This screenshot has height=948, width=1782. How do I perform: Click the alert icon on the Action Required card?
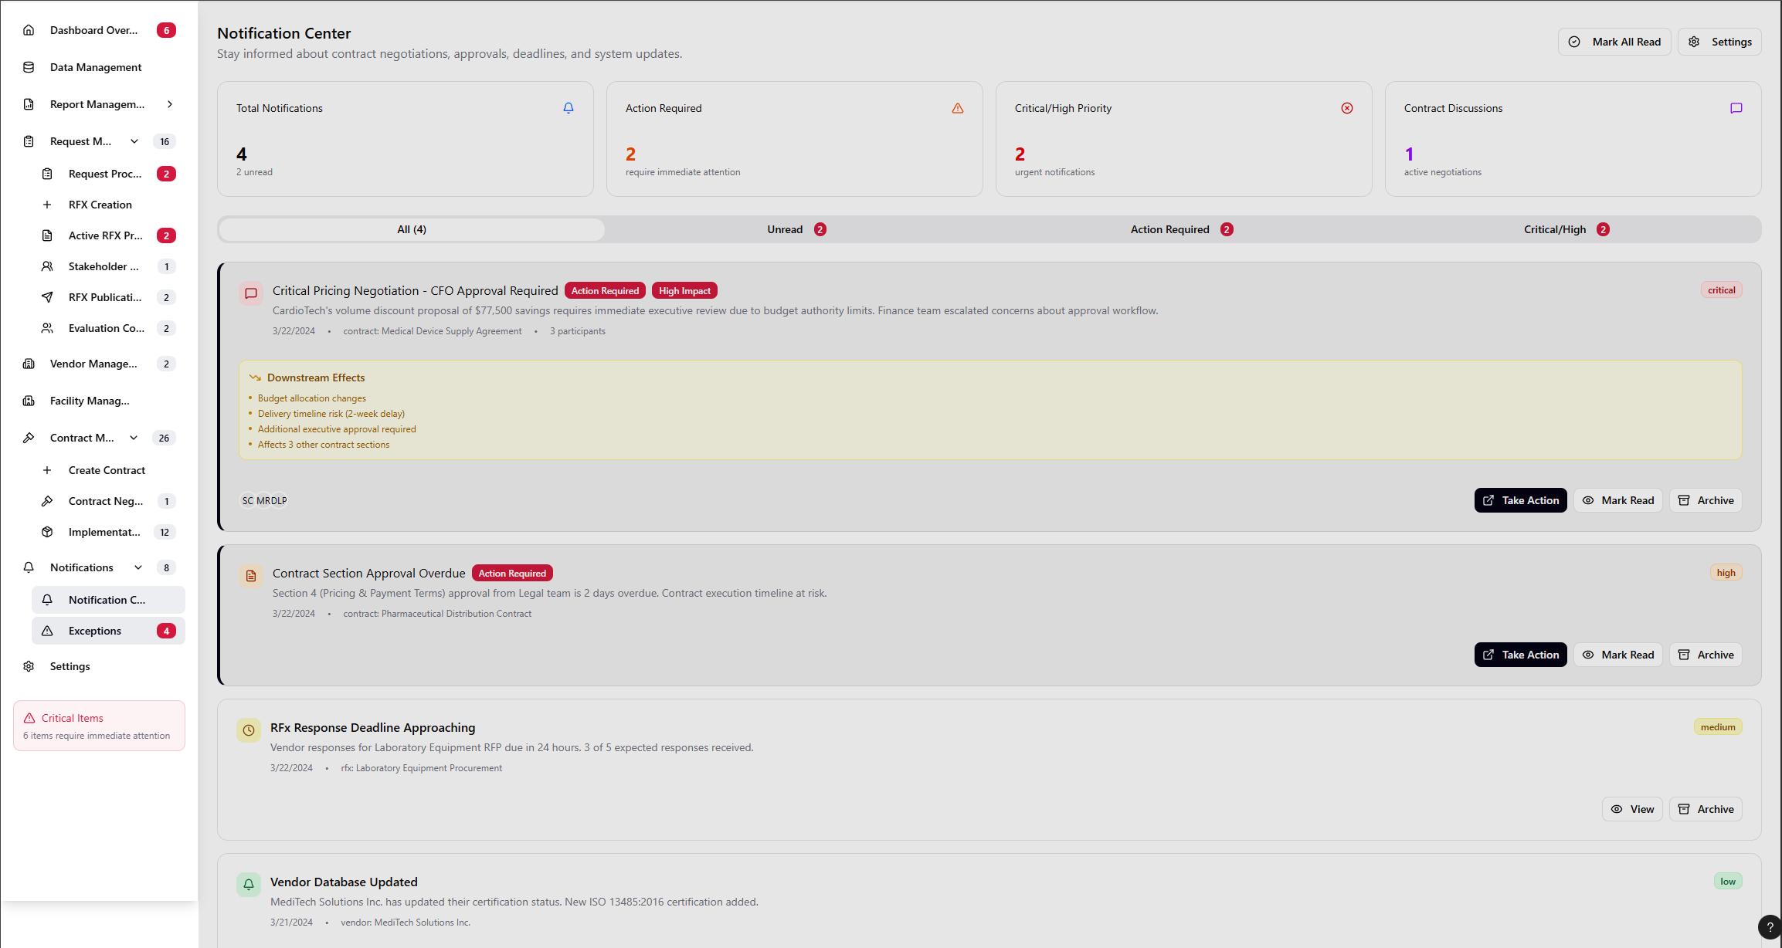coord(958,108)
